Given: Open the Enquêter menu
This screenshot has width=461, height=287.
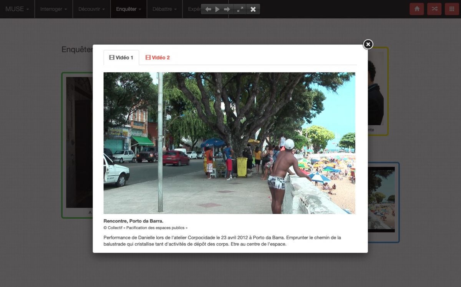Looking at the screenshot, I should (x=128, y=9).
